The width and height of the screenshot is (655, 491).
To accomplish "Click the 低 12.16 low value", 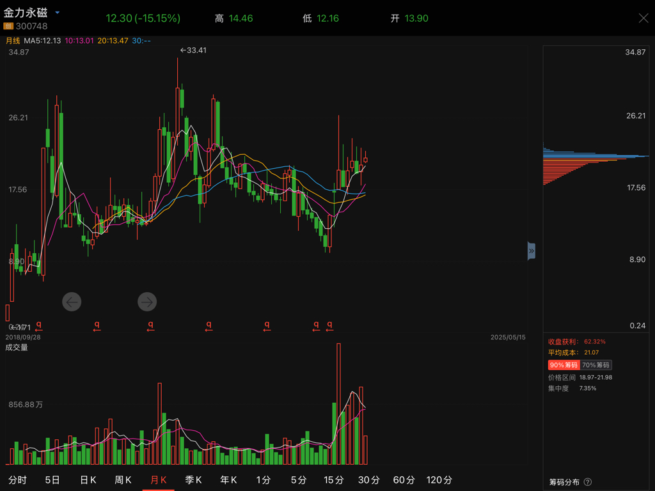I will (321, 19).
